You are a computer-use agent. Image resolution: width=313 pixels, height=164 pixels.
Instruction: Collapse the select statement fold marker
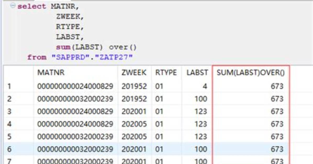[13, 5]
